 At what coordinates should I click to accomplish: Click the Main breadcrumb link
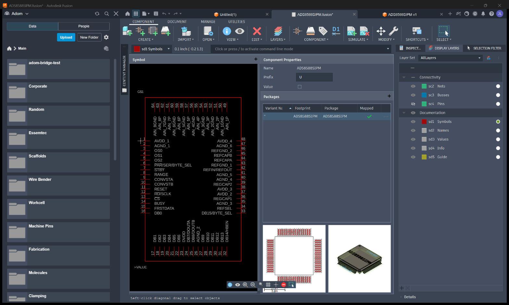22,48
